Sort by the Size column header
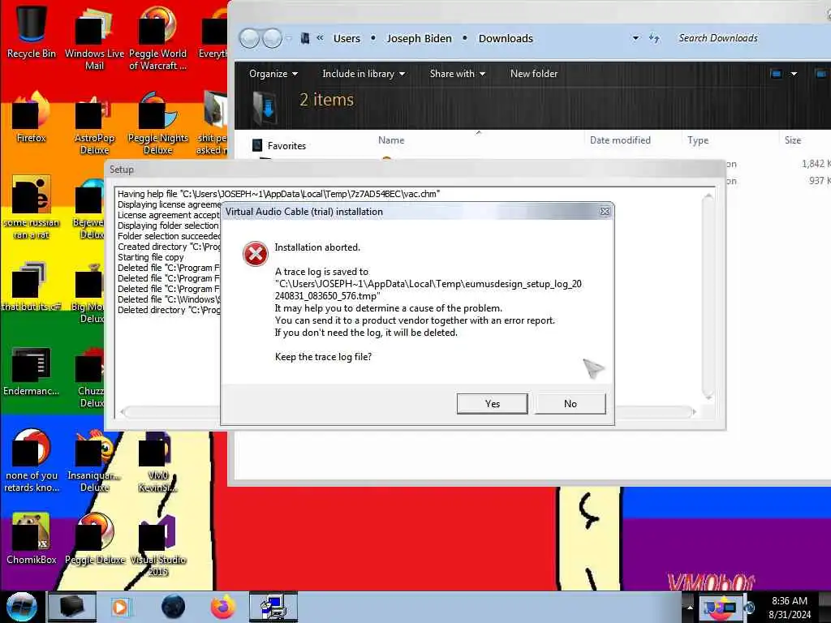The width and height of the screenshot is (831, 623). coord(792,140)
